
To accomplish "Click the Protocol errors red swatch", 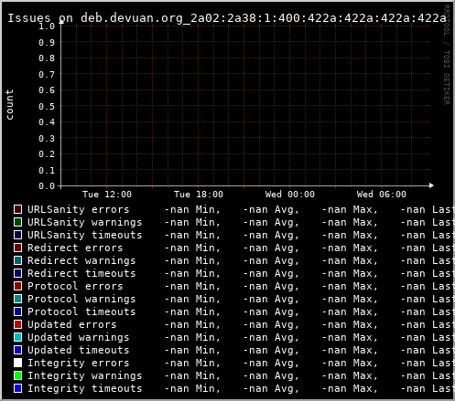I will coord(17,286).
